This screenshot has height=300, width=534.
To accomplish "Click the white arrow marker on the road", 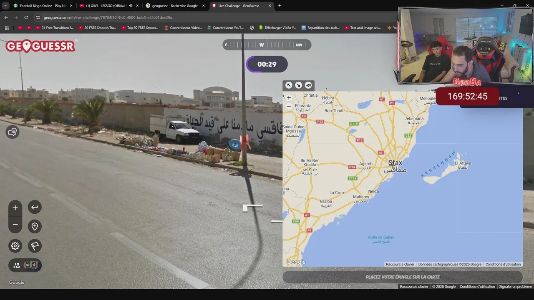I will [x=253, y=207].
